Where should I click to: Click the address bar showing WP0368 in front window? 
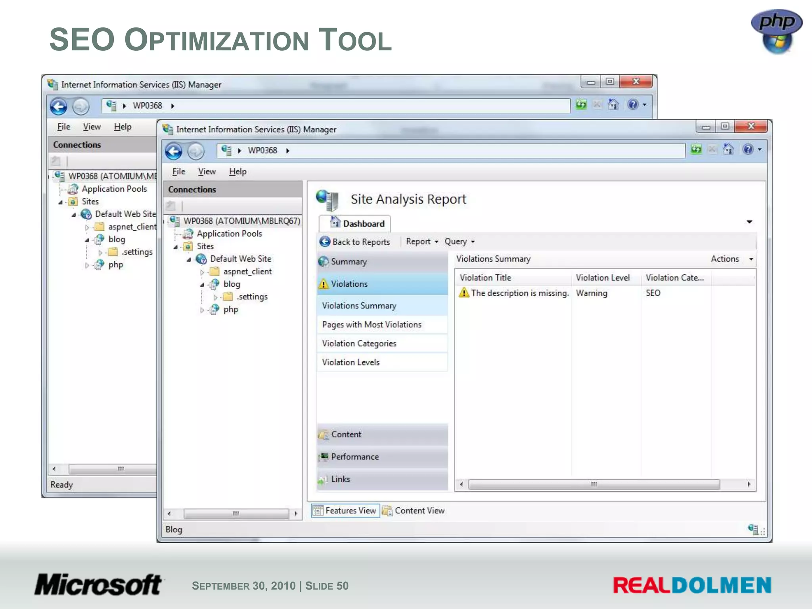point(451,150)
